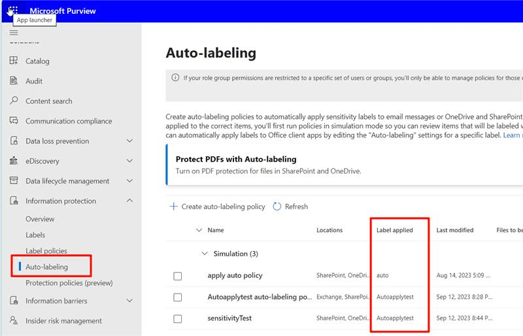Image resolution: width=523 pixels, height=336 pixels.
Task: Open Content search in the sidebar
Action: 48,101
